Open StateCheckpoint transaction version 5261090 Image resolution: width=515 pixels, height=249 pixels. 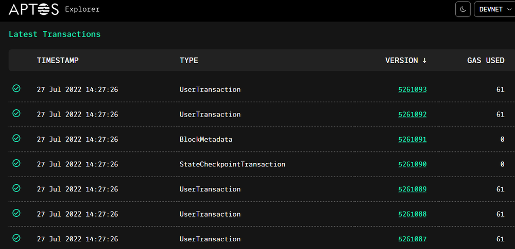pos(413,164)
